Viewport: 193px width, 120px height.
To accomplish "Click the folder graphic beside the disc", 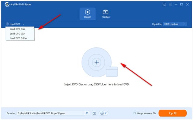I will tap(112, 71).
